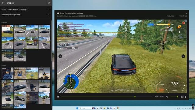Go back using the Галерея back arrow
The image size is (195, 110).
[x=3, y=3]
